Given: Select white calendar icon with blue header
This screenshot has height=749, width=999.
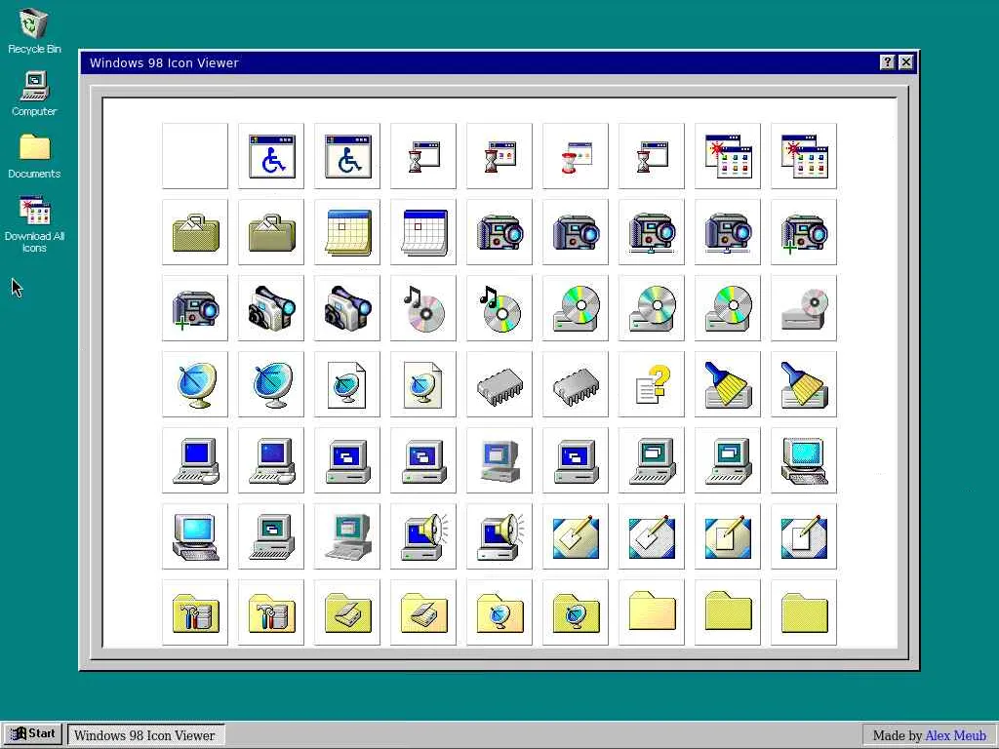Looking at the screenshot, I should [x=423, y=232].
